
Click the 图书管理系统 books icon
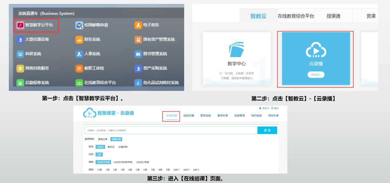click(x=138, y=54)
